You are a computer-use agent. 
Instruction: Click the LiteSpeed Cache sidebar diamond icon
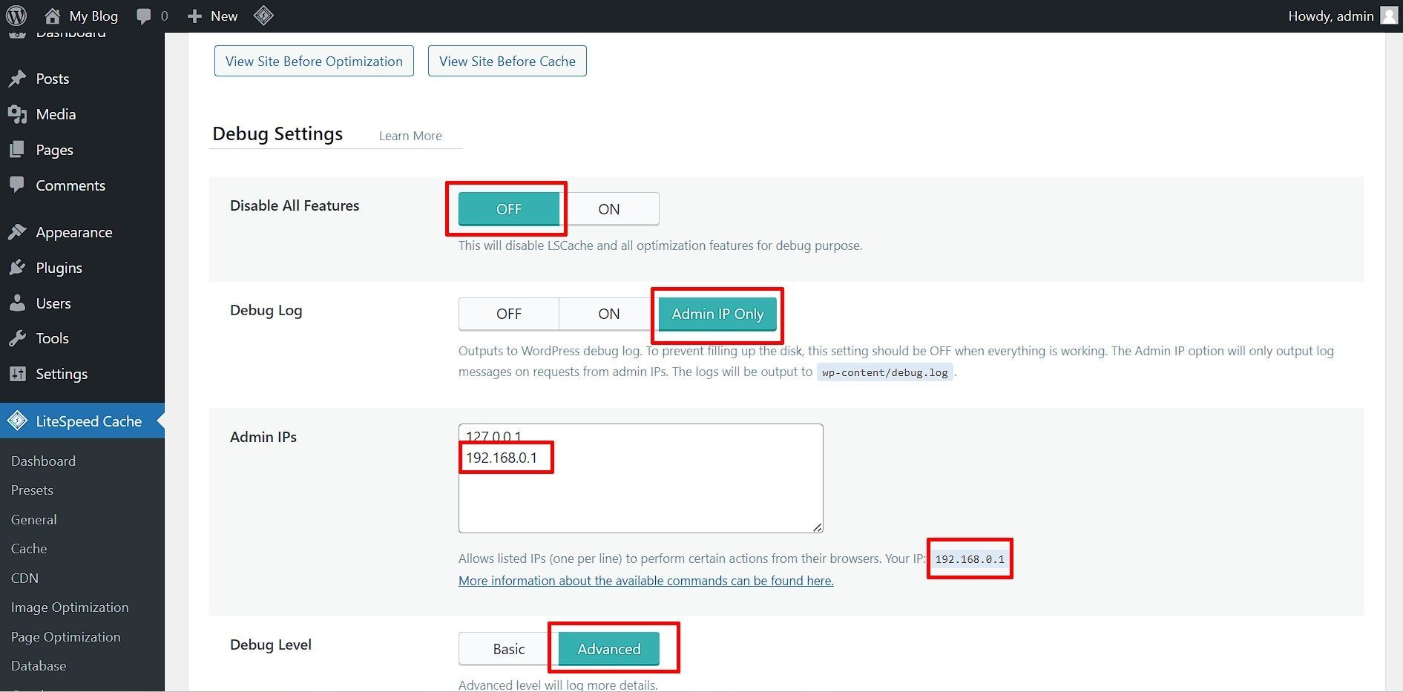[x=17, y=421]
